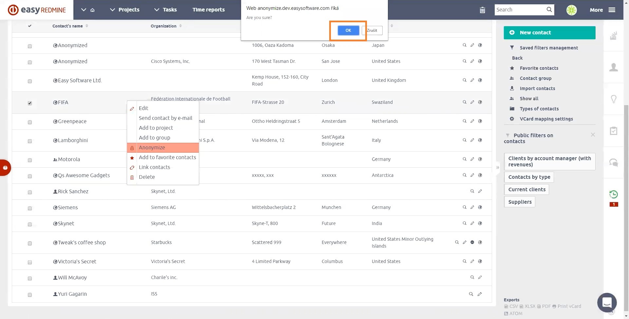The width and height of the screenshot is (629, 319).
Task: Open the user avatar menu
Action: pyautogui.click(x=572, y=10)
